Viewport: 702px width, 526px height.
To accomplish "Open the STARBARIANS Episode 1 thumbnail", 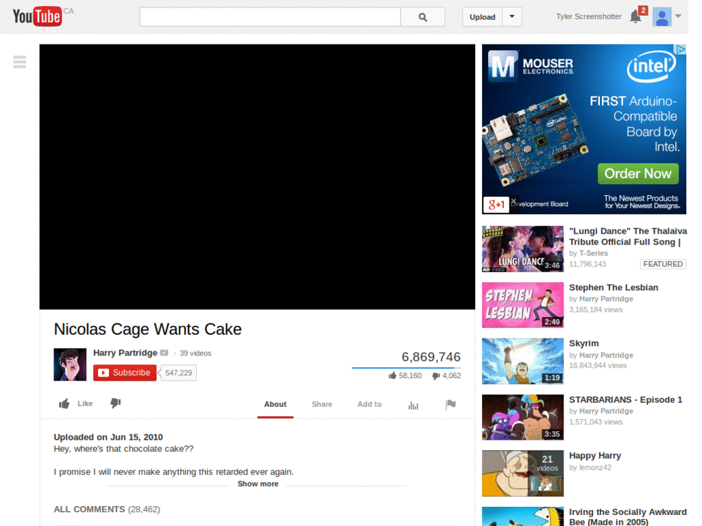I will coord(522,417).
